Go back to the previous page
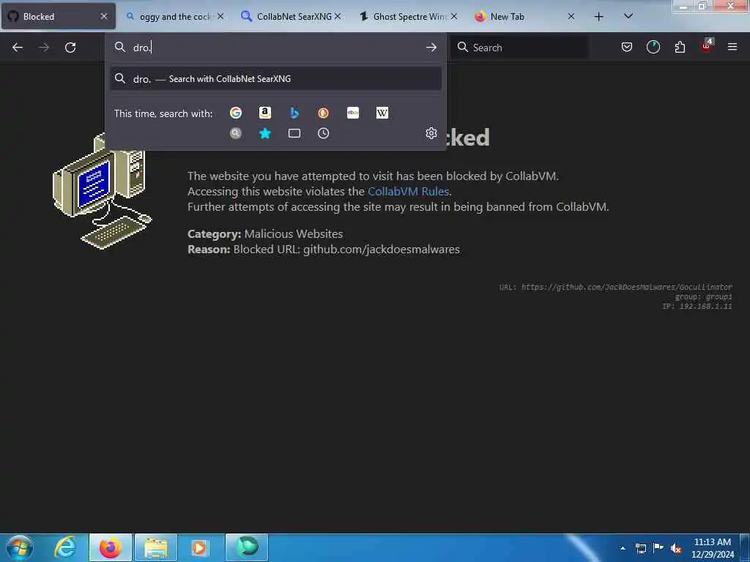This screenshot has height=562, width=750. [18, 48]
